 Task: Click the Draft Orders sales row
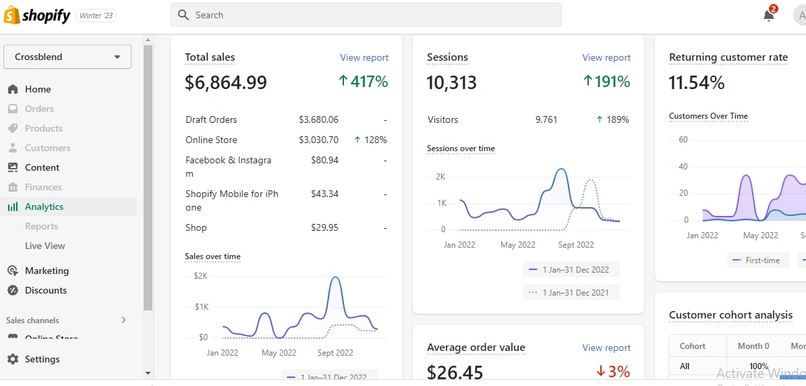[286, 119]
